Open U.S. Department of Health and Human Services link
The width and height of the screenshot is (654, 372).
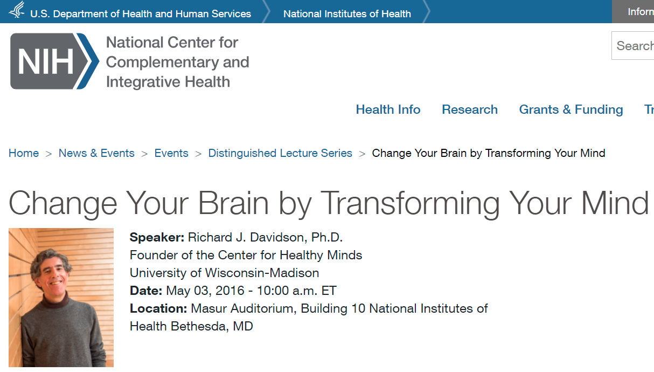141,13
